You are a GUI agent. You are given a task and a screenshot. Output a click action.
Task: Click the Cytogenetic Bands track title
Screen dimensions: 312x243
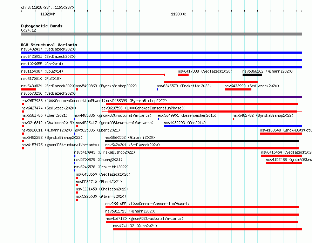[42, 26]
